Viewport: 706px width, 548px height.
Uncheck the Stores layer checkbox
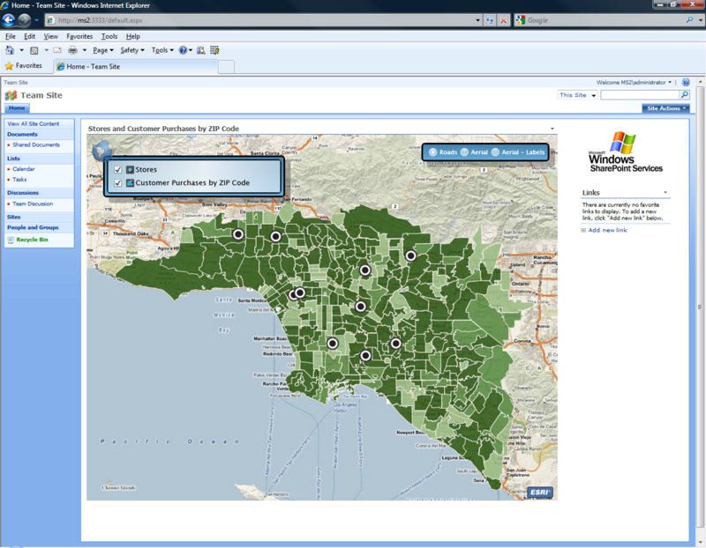click(118, 168)
